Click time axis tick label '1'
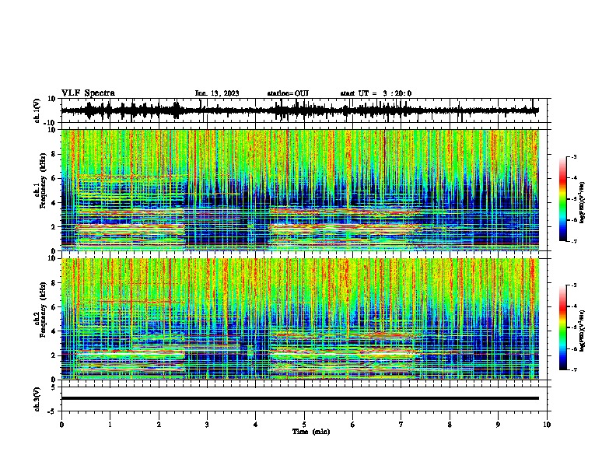This screenshot has width=616, height=476. (110, 425)
